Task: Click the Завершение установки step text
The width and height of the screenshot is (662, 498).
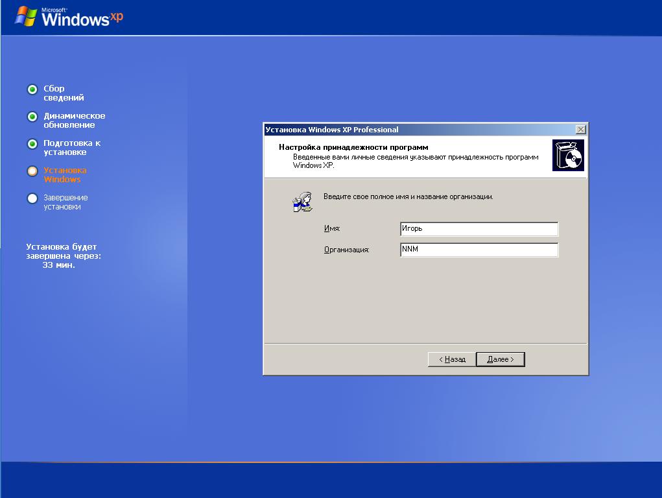Action: click(x=65, y=202)
